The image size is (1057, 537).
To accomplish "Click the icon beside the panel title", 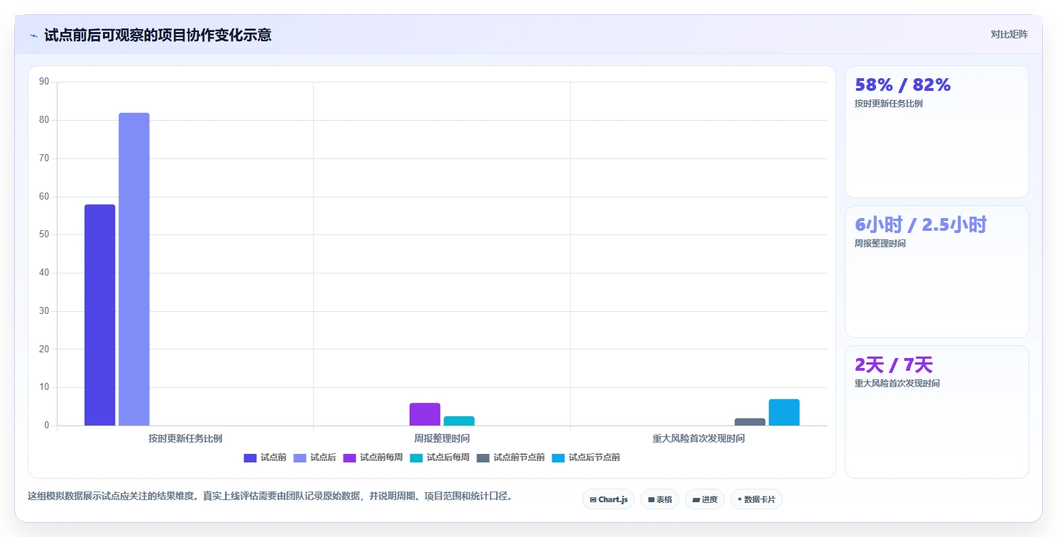I will (33, 36).
